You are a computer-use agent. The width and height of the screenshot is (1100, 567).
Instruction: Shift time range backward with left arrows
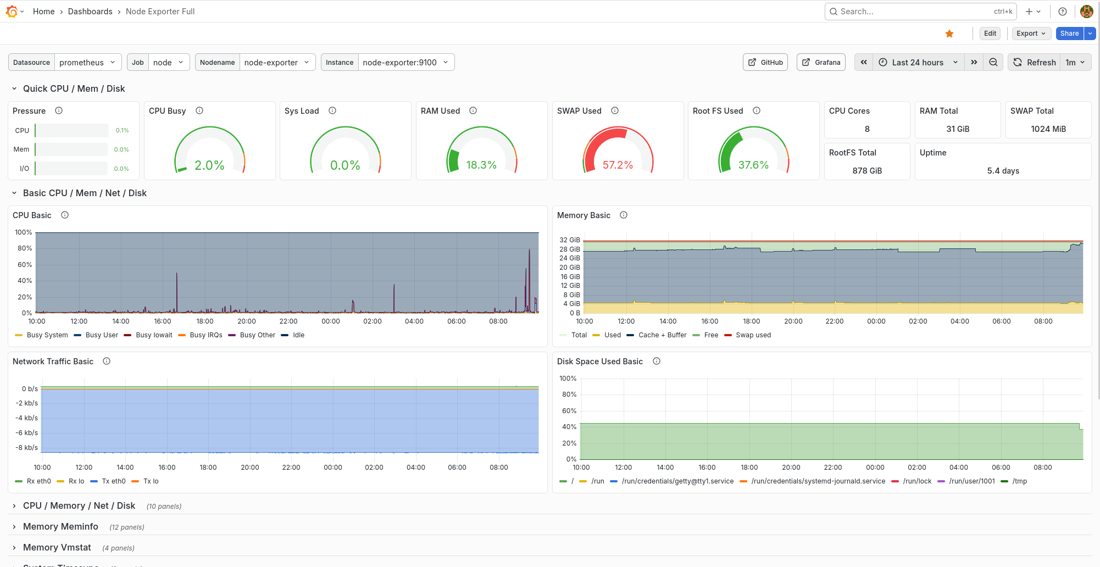863,62
